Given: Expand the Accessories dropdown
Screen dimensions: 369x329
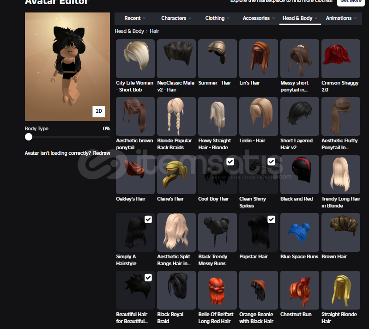Looking at the screenshot, I should click(259, 18).
